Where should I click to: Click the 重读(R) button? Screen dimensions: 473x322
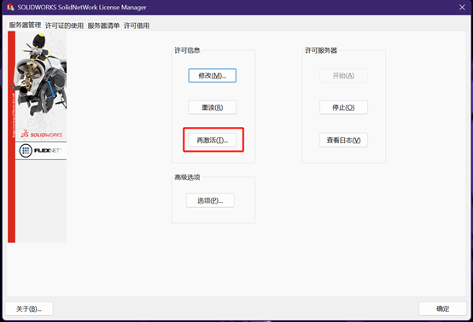tap(212, 107)
